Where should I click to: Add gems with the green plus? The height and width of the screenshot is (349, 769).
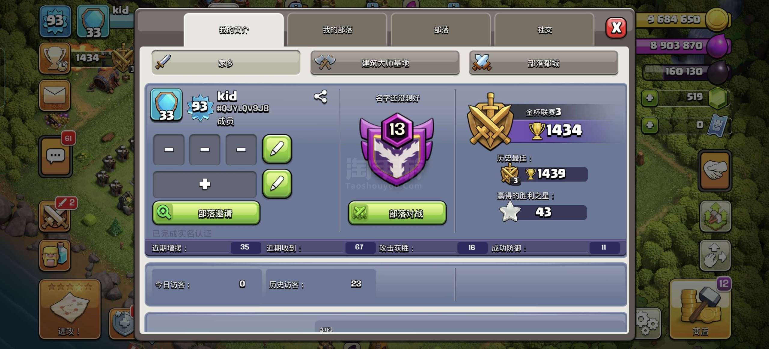pos(650,98)
